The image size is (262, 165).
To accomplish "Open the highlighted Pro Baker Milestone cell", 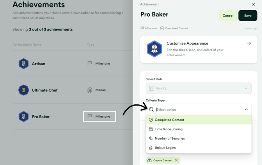I will pyautogui.click(x=99, y=117).
